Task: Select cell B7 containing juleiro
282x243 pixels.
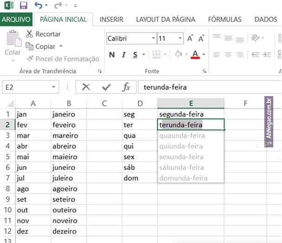Action: tap(69, 178)
